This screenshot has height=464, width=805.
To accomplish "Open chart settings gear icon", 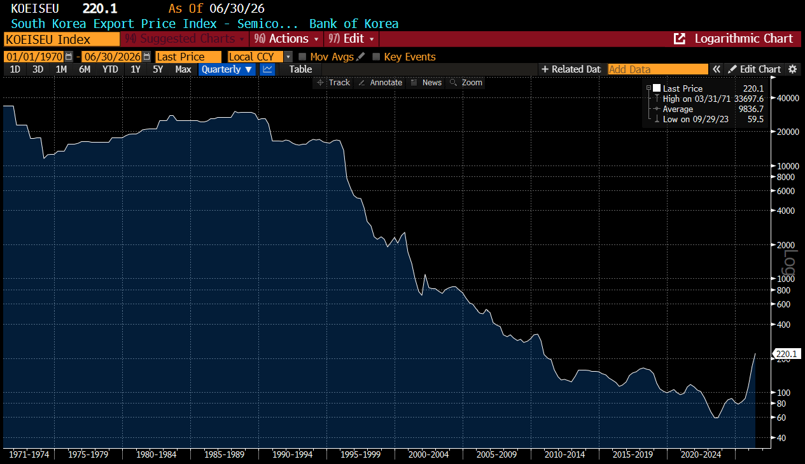I will tap(792, 69).
